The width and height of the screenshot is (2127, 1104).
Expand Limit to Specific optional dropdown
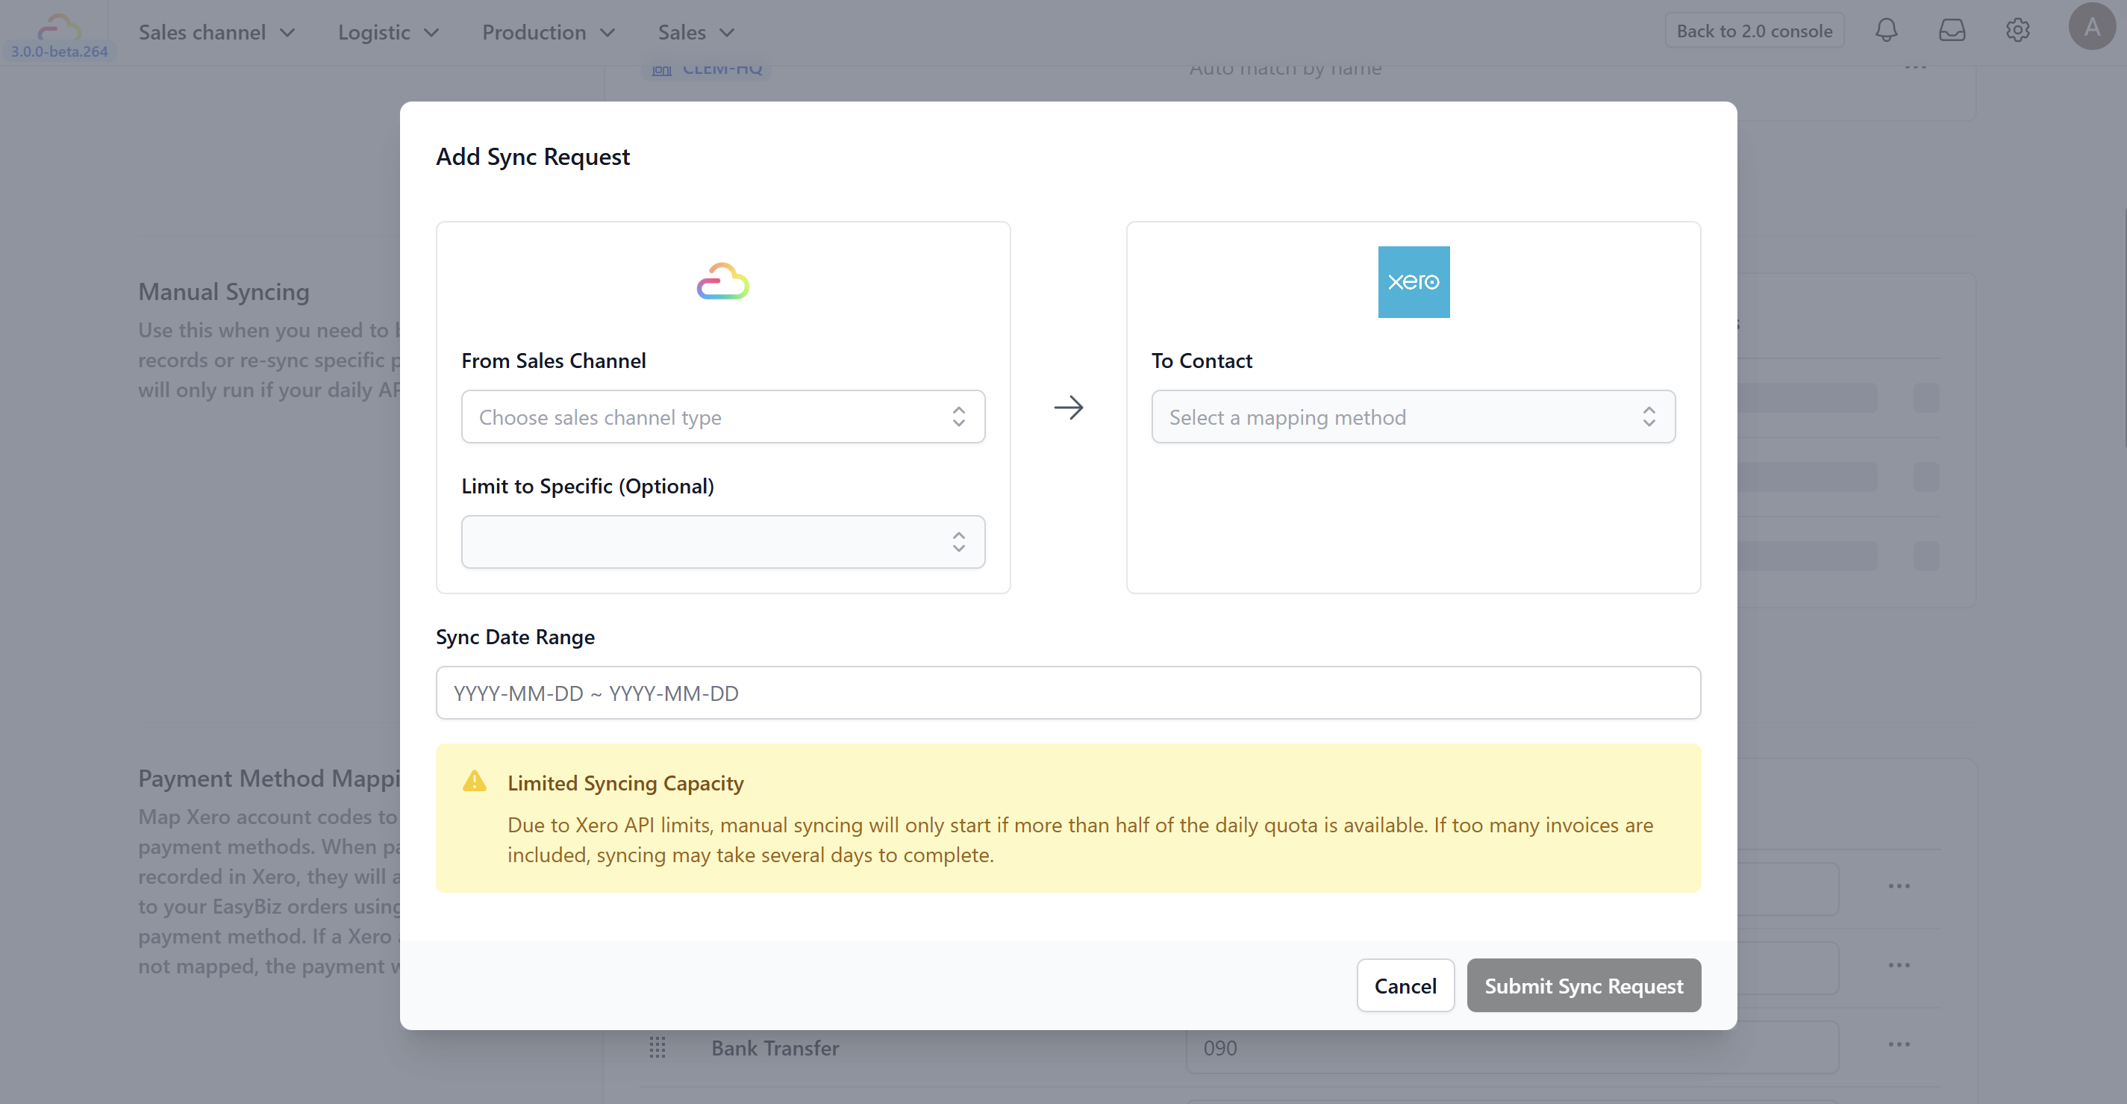[722, 542]
